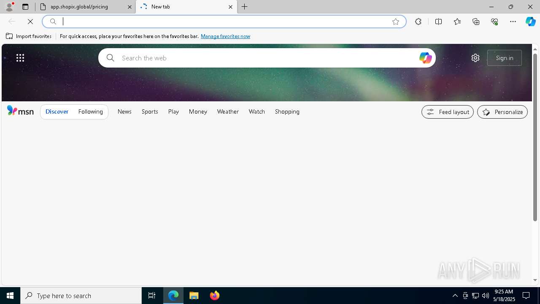Open the tab actions menu icon
Image resolution: width=540 pixels, height=304 pixels.
[x=25, y=7]
